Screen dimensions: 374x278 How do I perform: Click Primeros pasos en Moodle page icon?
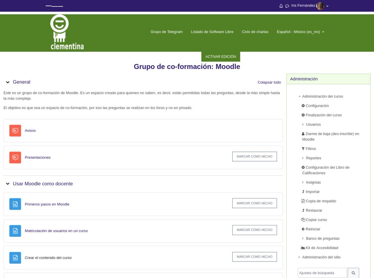15,204
